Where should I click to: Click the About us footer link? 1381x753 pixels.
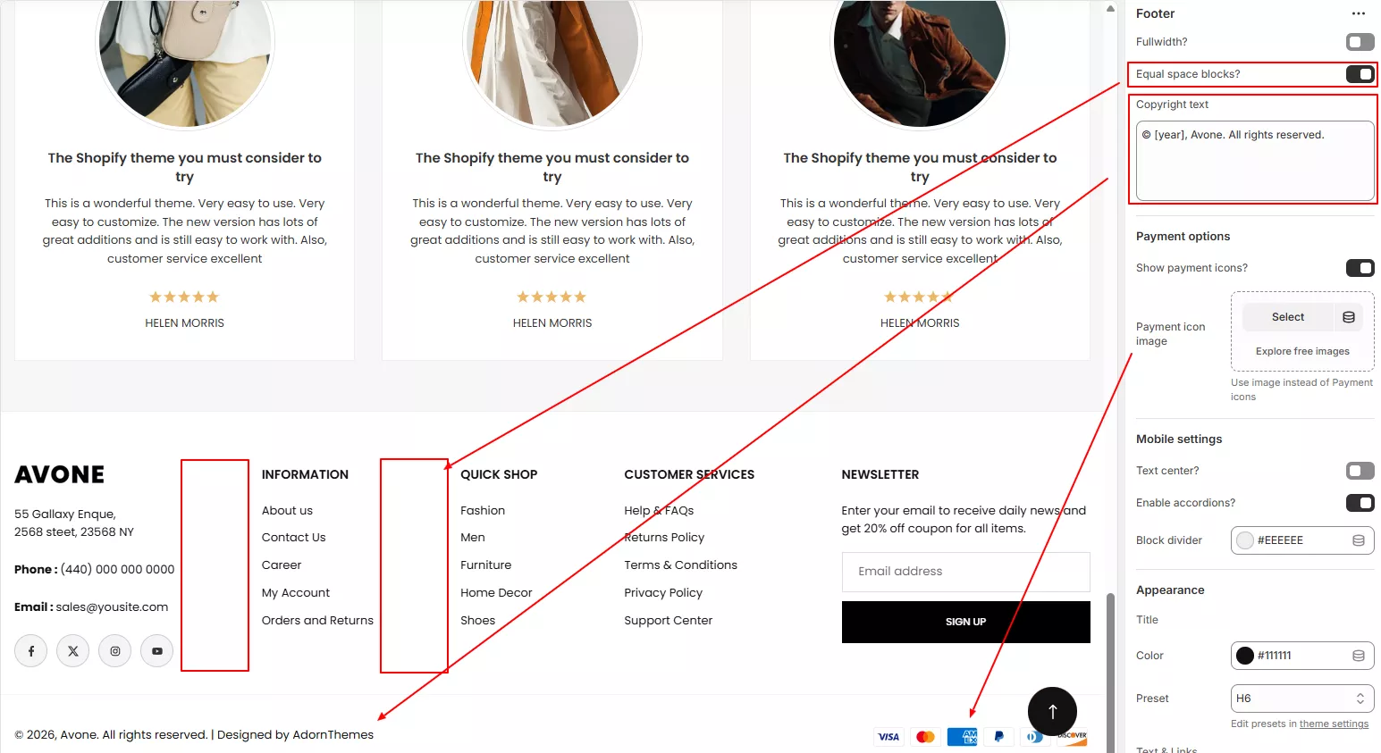(287, 511)
